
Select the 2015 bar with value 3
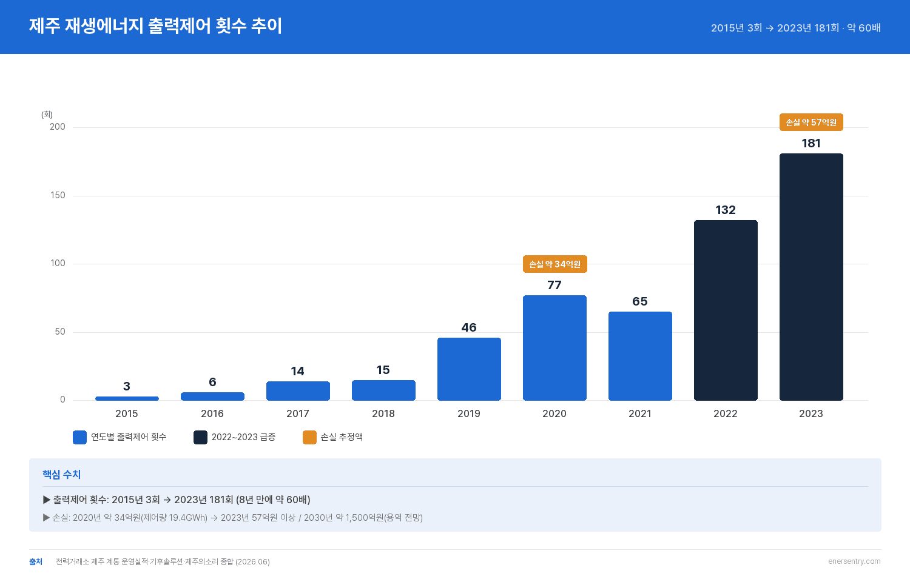point(127,398)
